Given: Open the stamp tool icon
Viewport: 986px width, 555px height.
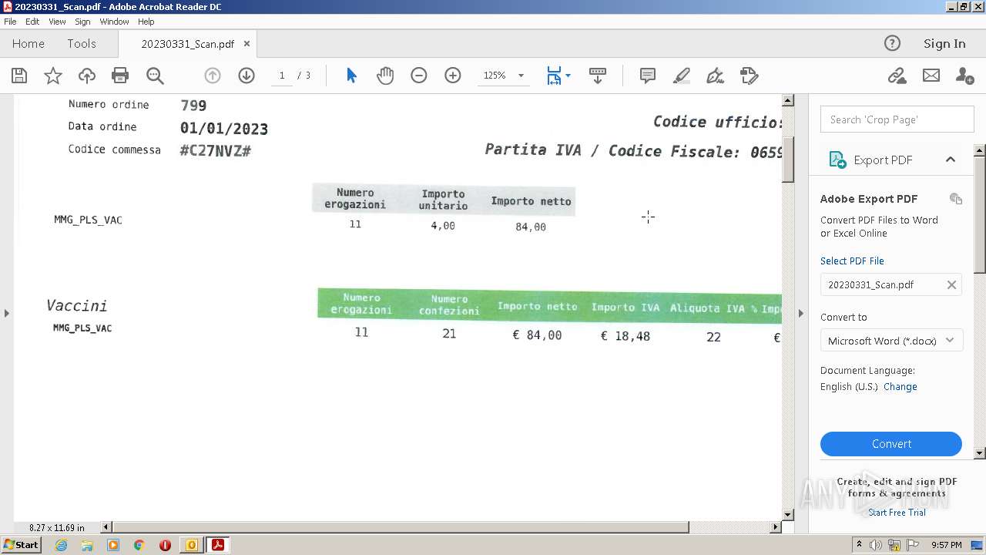Looking at the screenshot, I should point(750,76).
